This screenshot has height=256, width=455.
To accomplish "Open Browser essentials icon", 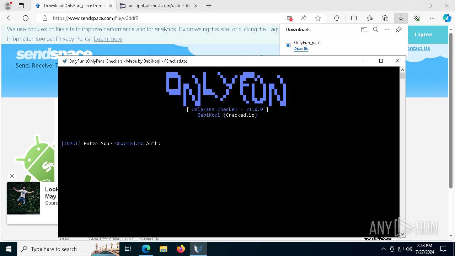I will pos(417,18).
